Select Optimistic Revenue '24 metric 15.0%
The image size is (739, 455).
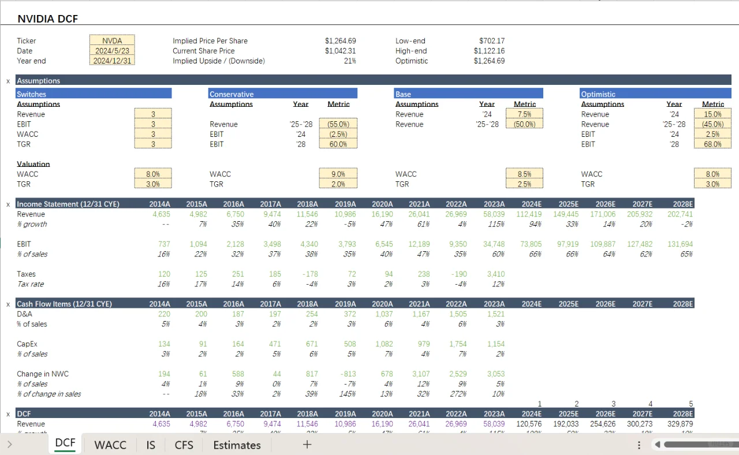712,114
